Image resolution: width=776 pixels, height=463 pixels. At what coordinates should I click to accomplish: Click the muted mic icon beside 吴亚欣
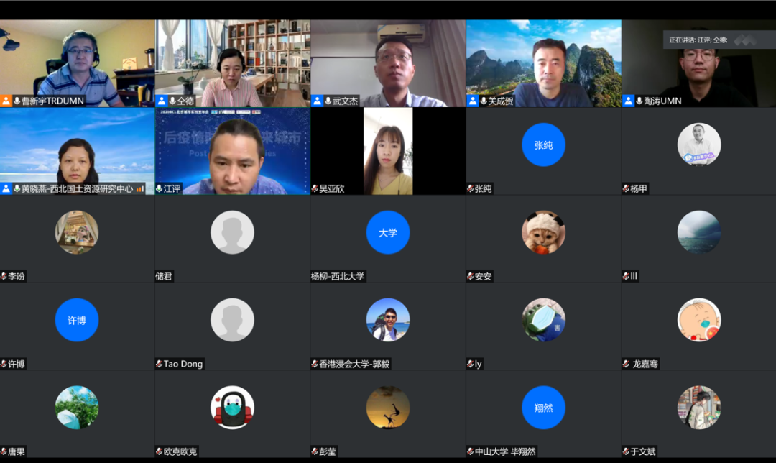coord(315,189)
